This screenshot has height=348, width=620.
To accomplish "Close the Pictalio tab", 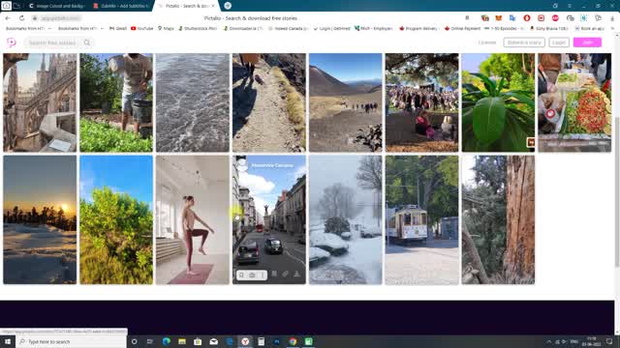I will [x=213, y=6].
